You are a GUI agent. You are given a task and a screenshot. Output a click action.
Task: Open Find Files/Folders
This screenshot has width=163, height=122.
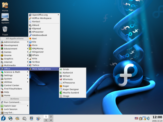click(15, 89)
